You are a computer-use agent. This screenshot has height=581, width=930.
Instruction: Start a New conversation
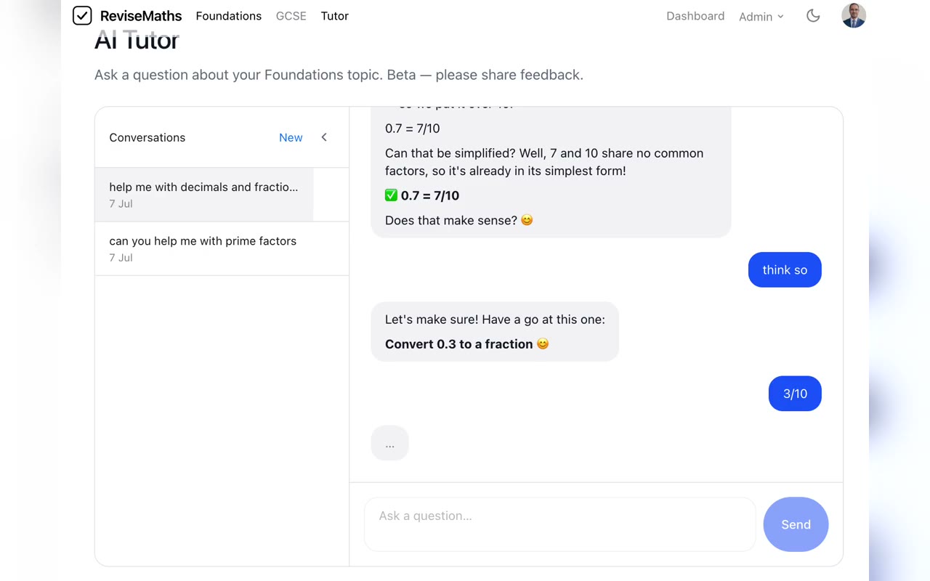[291, 137]
